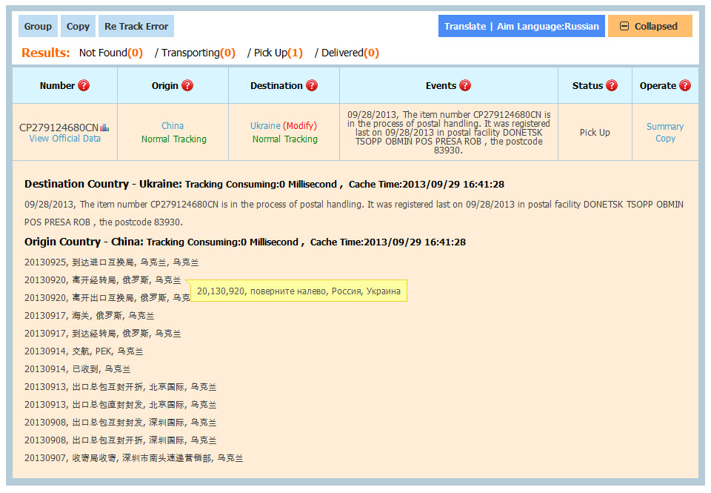The width and height of the screenshot is (711, 493).
Task: Click the China origin link
Action: point(173,126)
